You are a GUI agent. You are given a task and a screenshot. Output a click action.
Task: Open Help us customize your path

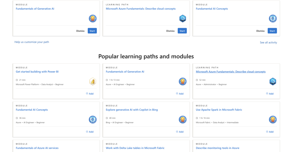[x=32, y=42]
